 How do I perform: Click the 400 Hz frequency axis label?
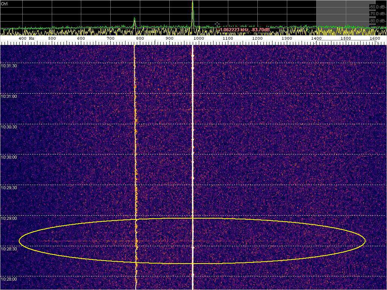26,39
